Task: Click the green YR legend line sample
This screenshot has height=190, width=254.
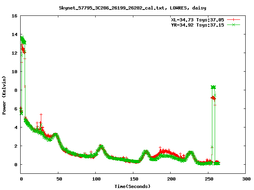Action: point(234,25)
